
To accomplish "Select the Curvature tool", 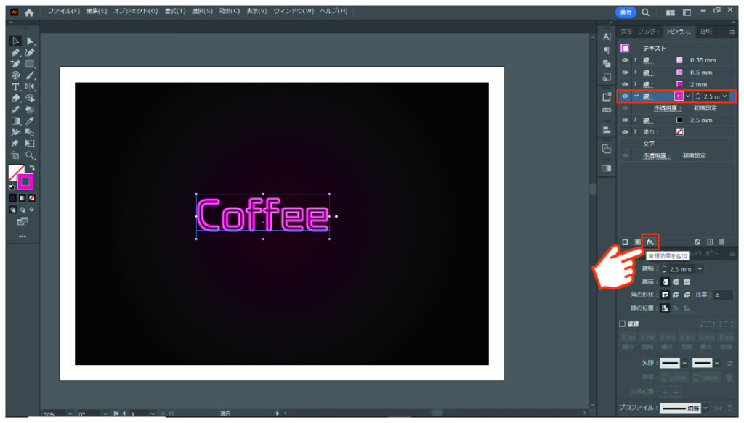I will (30, 52).
